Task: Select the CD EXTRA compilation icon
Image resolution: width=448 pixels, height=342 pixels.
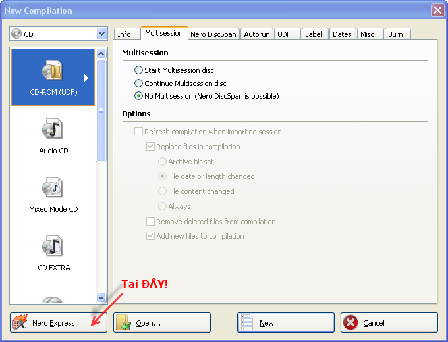Action: click(52, 246)
